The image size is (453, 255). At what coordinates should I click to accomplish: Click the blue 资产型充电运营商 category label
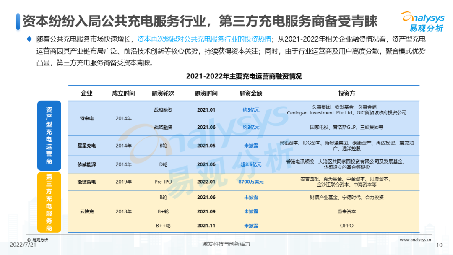(49, 135)
